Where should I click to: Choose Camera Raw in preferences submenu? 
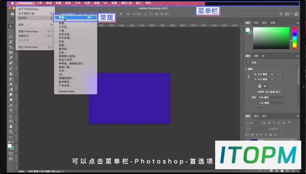[67, 91]
